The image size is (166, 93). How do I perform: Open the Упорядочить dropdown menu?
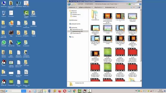click(x=73, y=7)
